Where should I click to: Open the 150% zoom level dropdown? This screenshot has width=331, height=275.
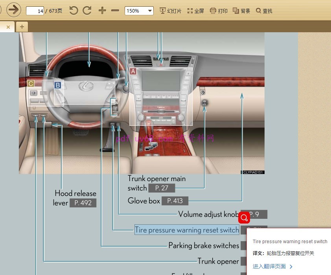(139, 11)
